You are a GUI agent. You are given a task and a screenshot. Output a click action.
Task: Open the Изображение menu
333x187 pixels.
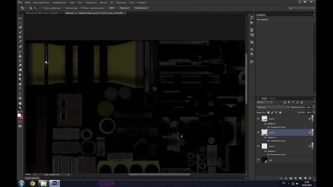[x=59, y=3]
